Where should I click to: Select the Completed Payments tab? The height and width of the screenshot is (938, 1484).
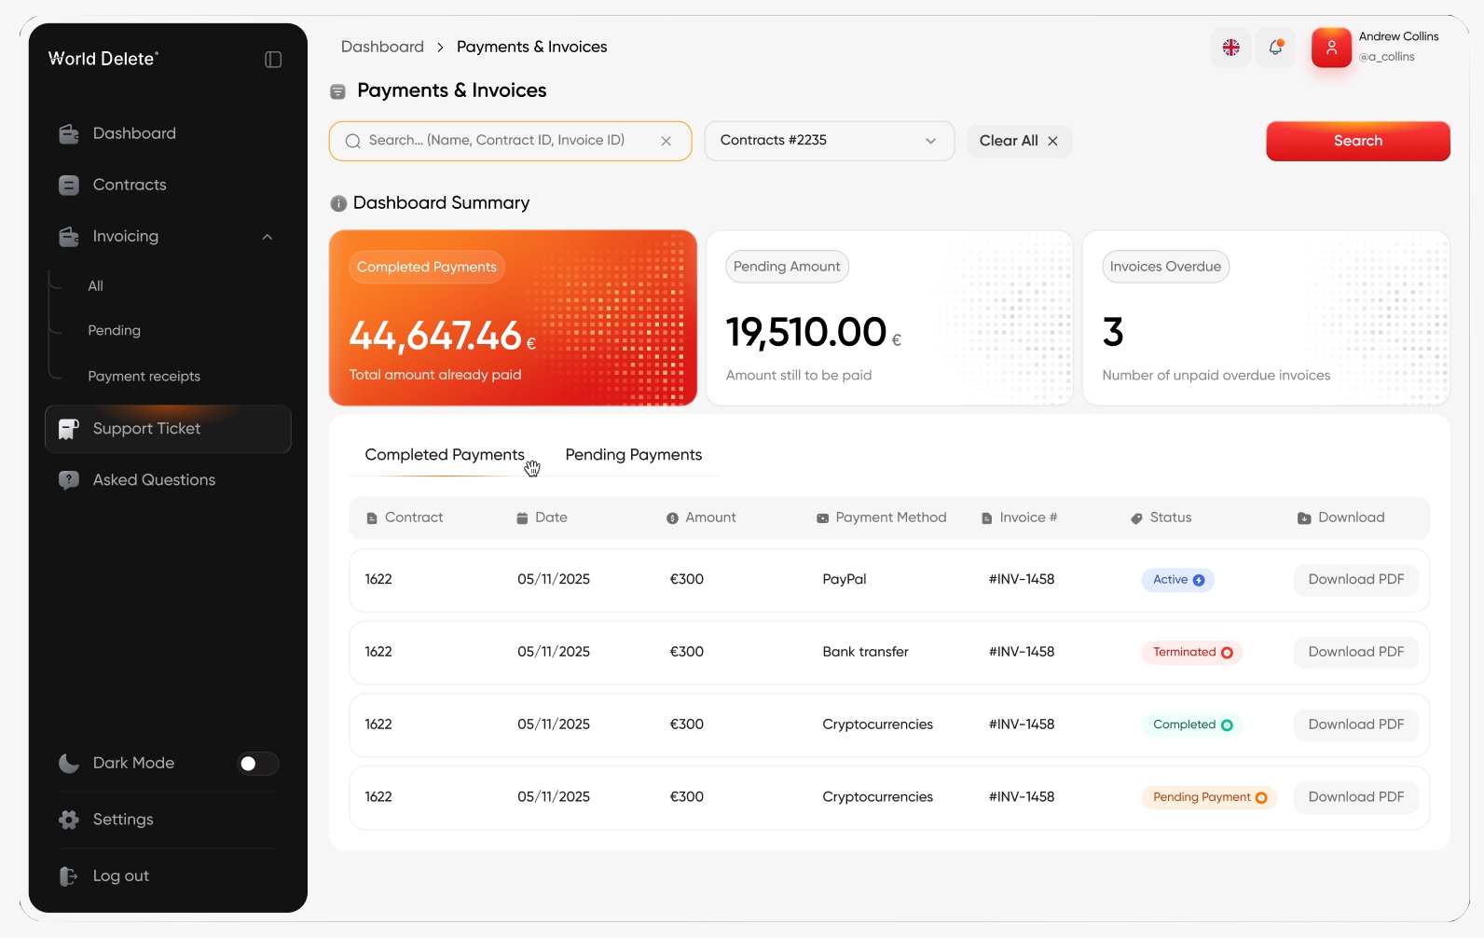[x=444, y=455]
